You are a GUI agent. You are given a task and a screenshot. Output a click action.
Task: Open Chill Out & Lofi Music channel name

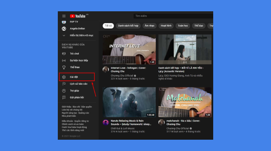tap(123, 128)
